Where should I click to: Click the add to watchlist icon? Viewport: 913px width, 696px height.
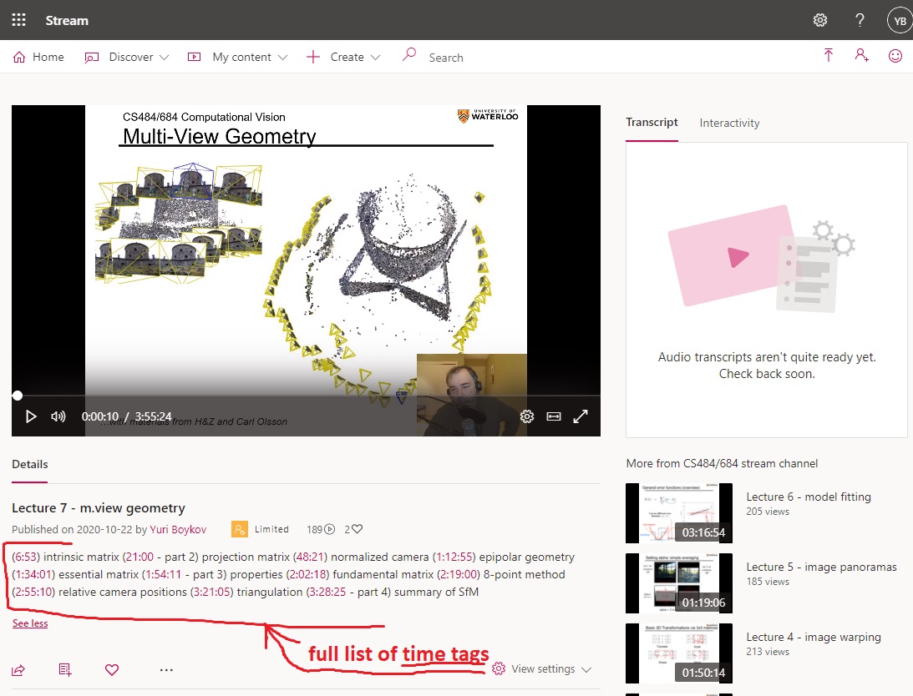pos(65,669)
